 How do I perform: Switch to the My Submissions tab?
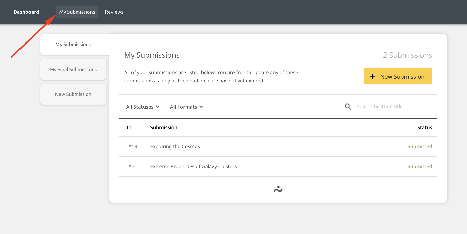77,12
